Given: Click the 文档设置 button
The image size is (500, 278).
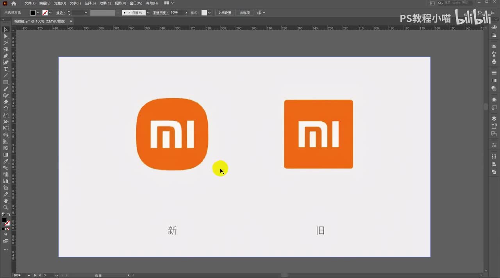Looking at the screenshot, I should click(x=225, y=13).
